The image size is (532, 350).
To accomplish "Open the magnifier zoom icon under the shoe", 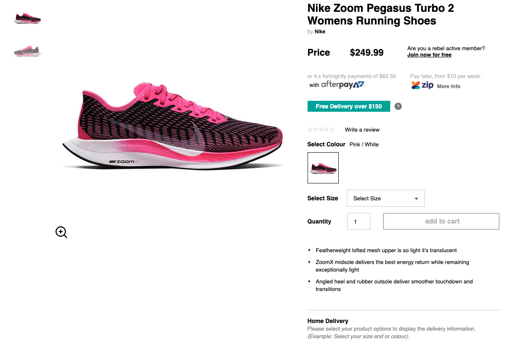I will [61, 232].
